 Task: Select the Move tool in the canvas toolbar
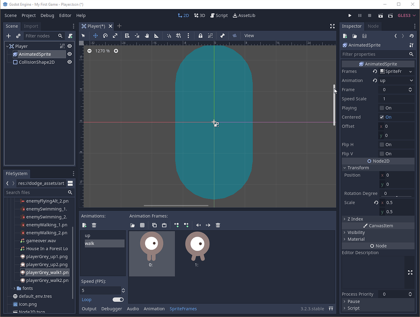click(95, 36)
